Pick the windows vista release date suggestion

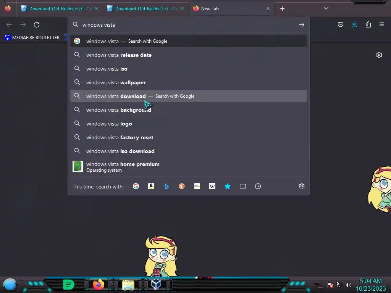tap(189, 55)
